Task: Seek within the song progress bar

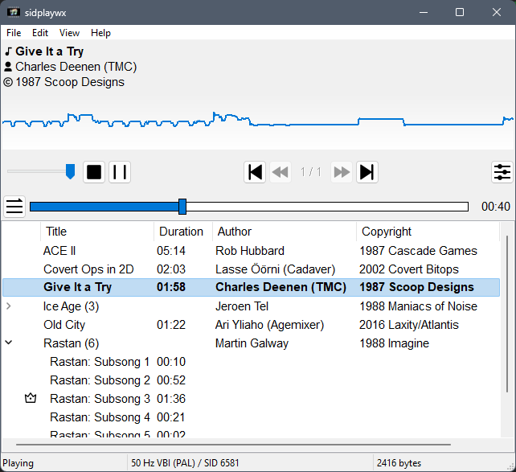Action: click(249, 207)
